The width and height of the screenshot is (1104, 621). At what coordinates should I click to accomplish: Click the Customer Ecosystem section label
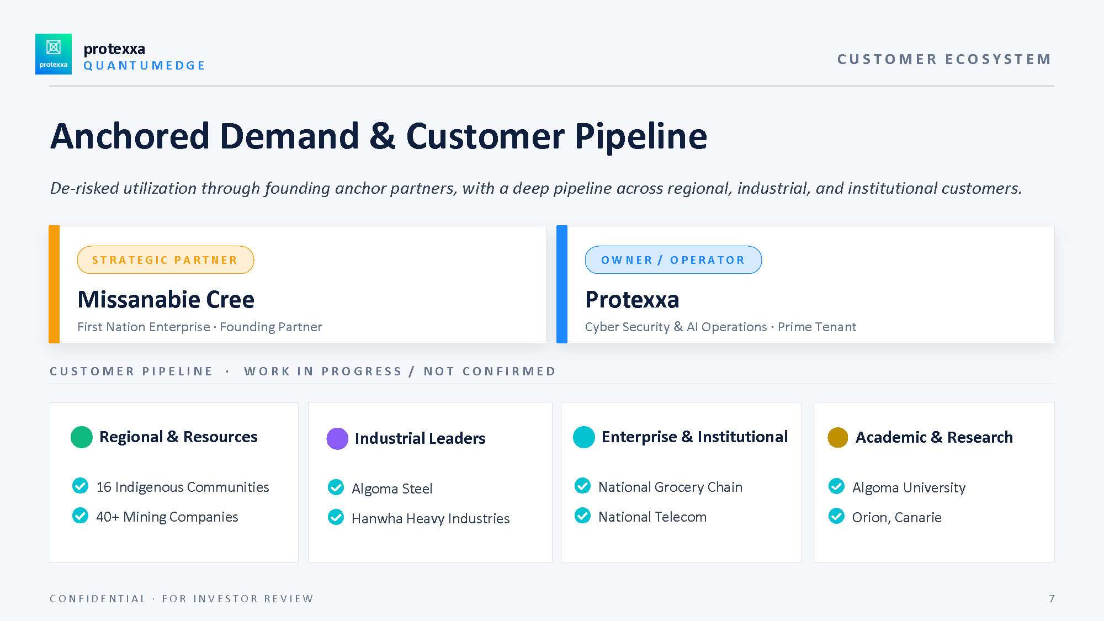(944, 59)
